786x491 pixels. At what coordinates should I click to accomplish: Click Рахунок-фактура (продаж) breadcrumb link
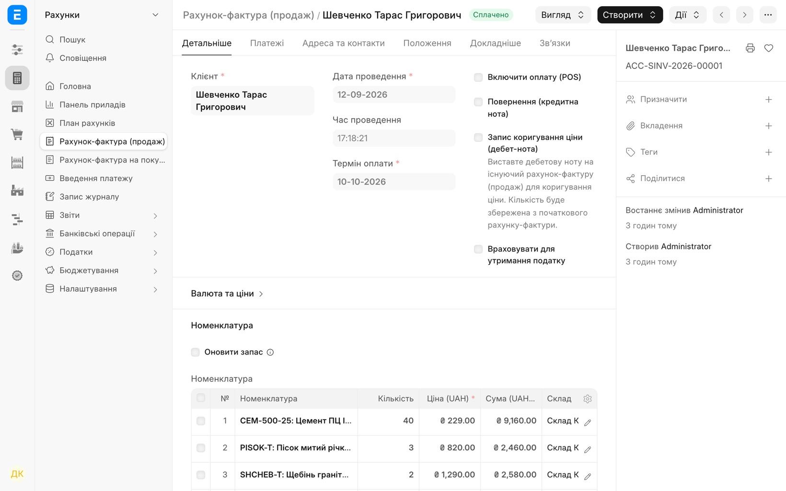[249, 15]
